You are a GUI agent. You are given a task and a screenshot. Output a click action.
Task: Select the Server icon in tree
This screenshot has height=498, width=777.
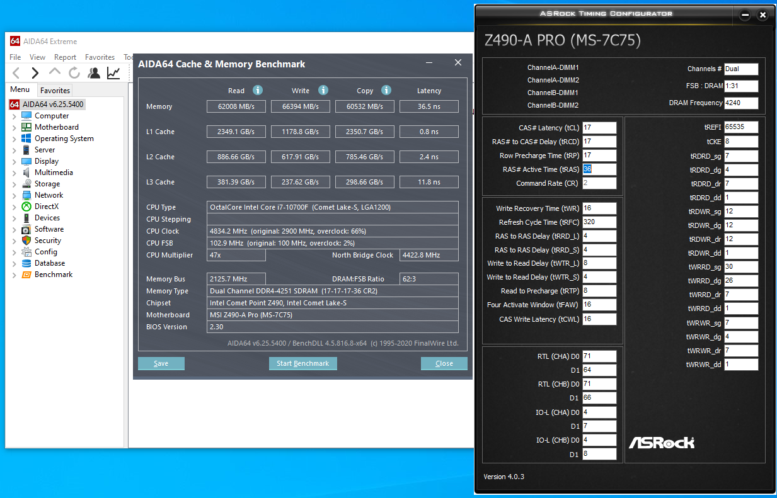pos(26,150)
